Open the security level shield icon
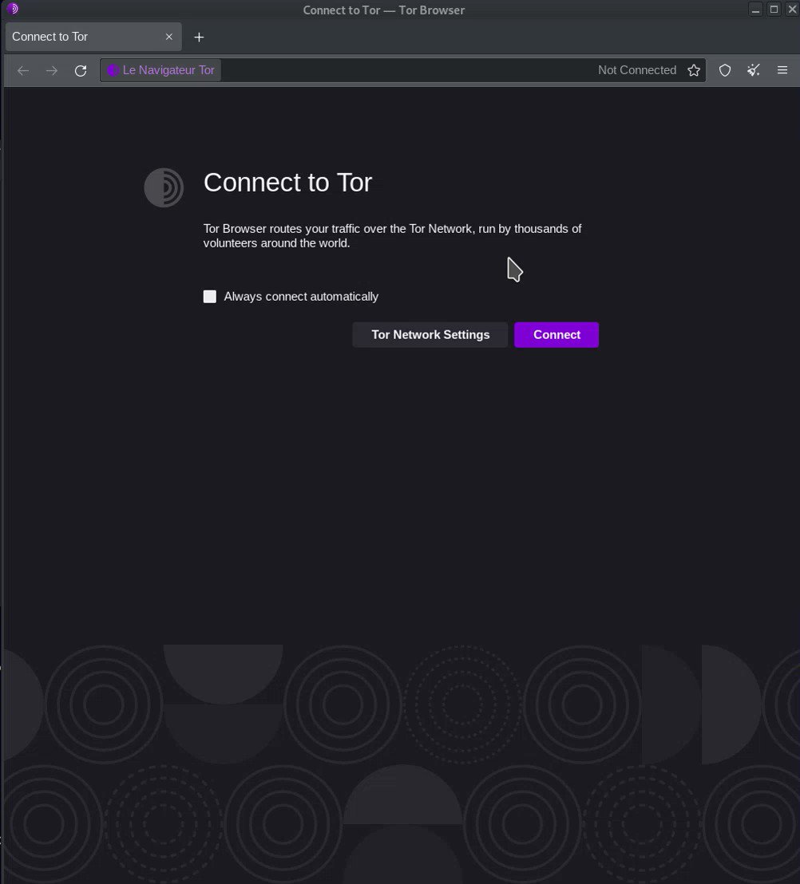 (x=725, y=70)
